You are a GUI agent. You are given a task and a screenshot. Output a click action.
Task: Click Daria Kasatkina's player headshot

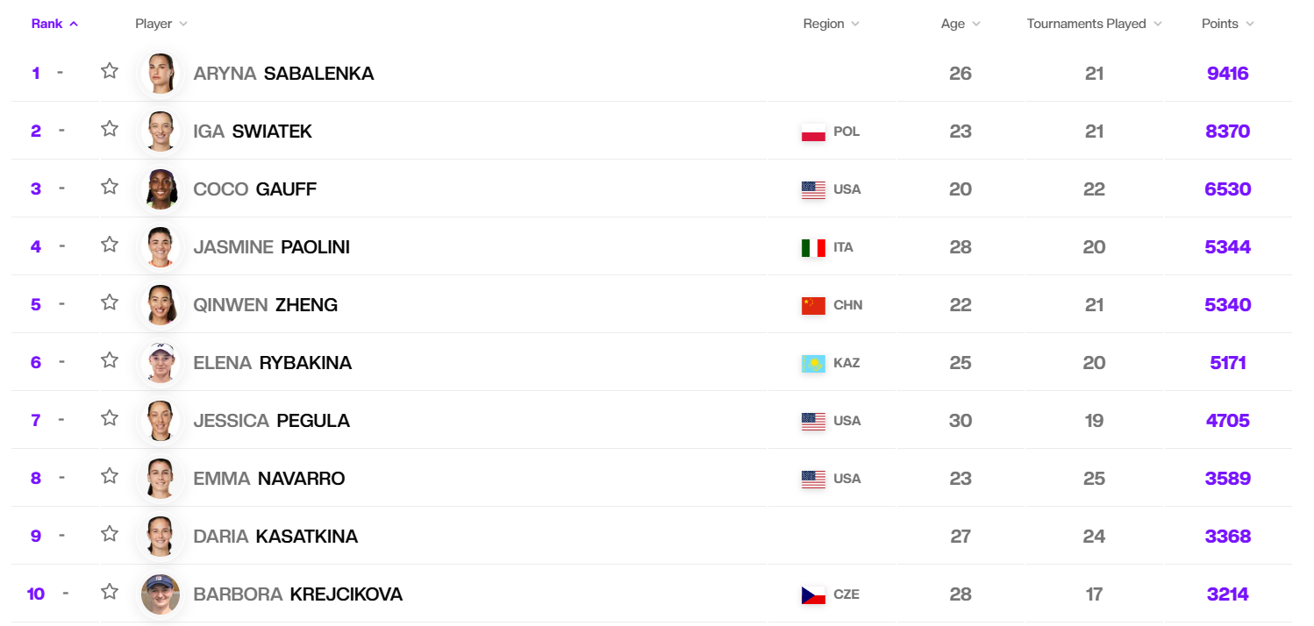tap(161, 537)
